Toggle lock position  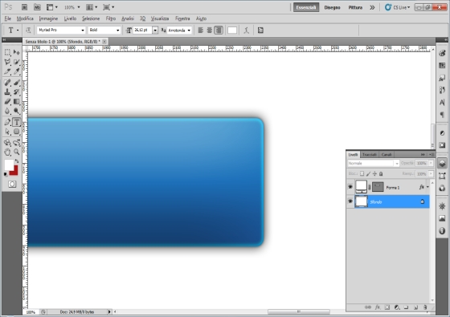tap(374, 173)
